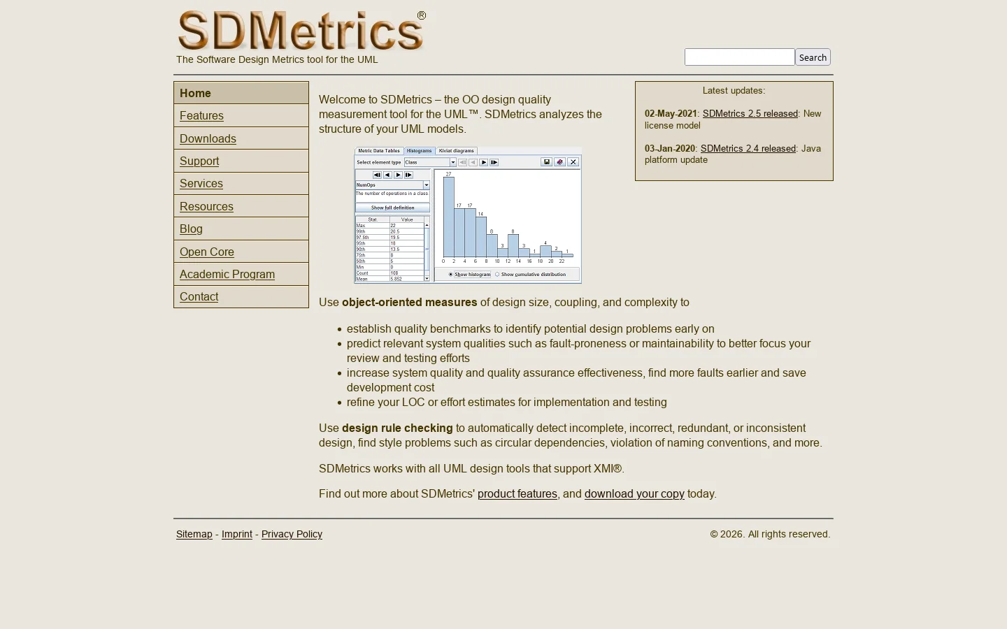
Task: Click the date '02-May-2021'
Action: click(671, 113)
